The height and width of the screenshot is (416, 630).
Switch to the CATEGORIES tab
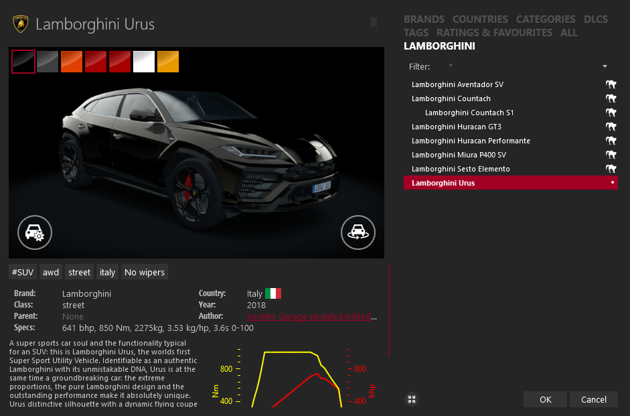point(546,19)
